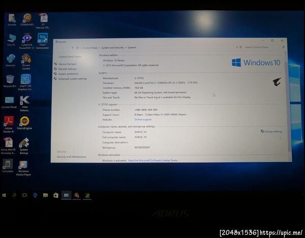Maximize the System window
Image resolution: width=305 pixels, height=238 pixels.
(x=272, y=41)
